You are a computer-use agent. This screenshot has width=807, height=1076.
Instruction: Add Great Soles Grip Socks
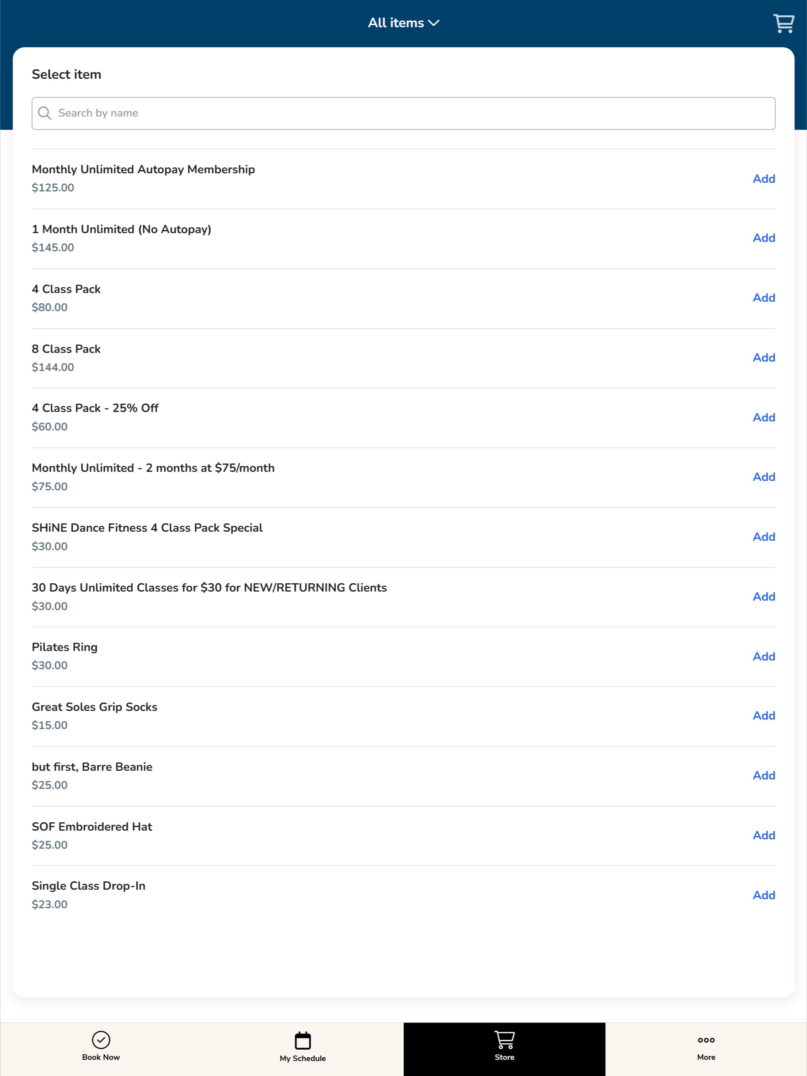[764, 716]
